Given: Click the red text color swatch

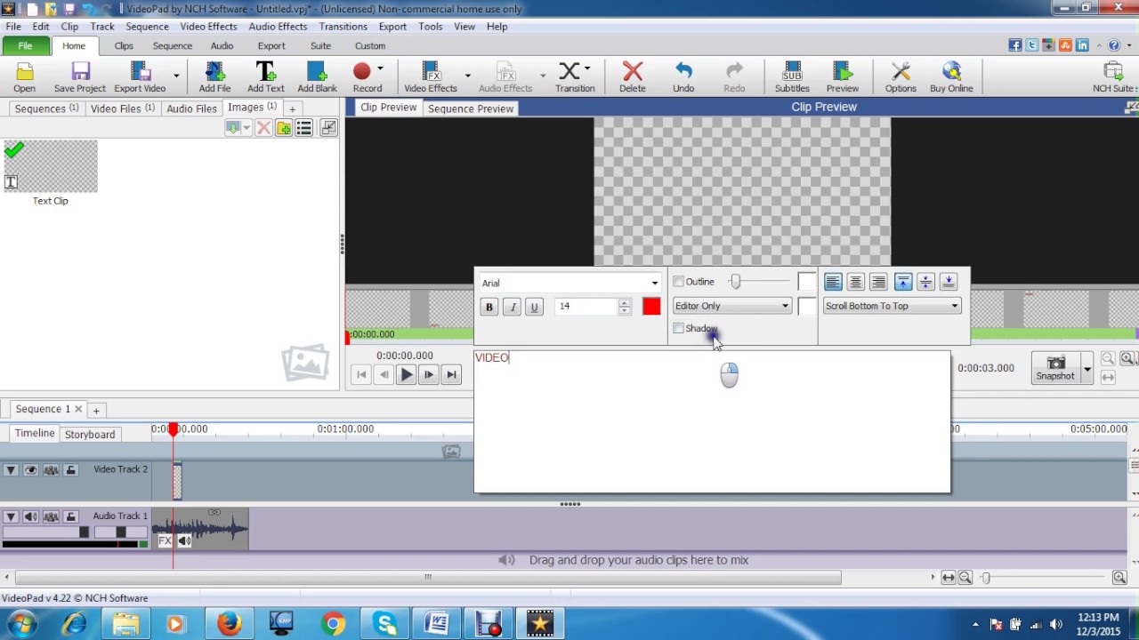Looking at the screenshot, I should tap(651, 307).
